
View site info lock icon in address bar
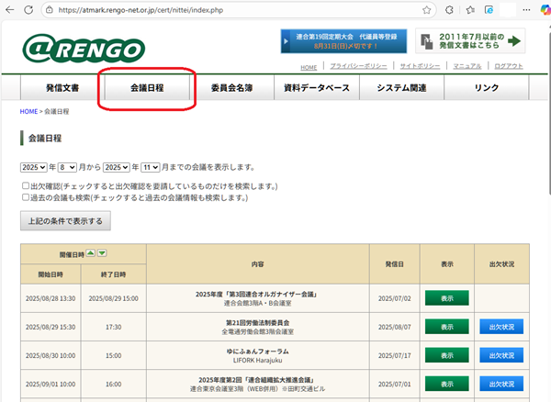[x=50, y=10]
